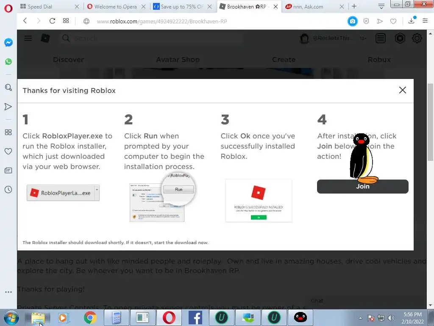Screen dimensions: 434x326
Task: Open the Windows Start button
Action: [11, 318]
